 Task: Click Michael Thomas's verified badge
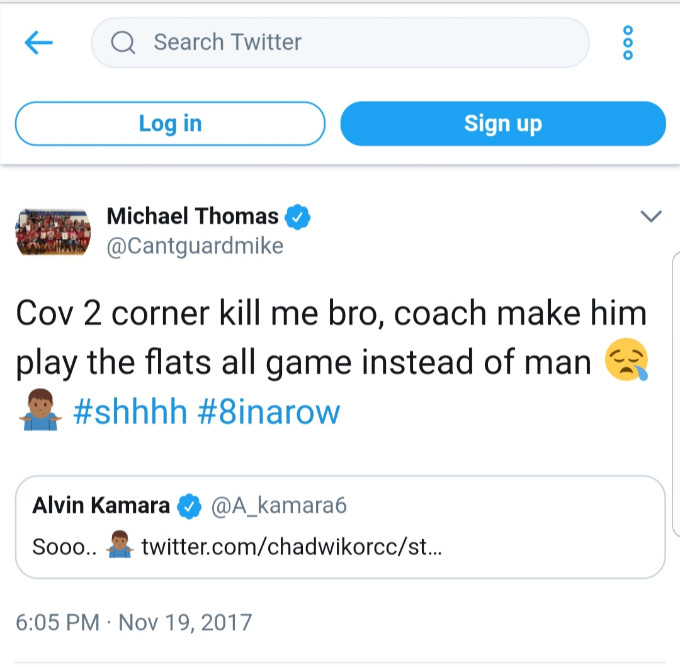[298, 217]
